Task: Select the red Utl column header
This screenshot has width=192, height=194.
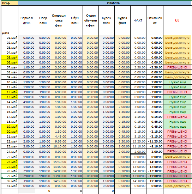Action: (x=177, y=20)
